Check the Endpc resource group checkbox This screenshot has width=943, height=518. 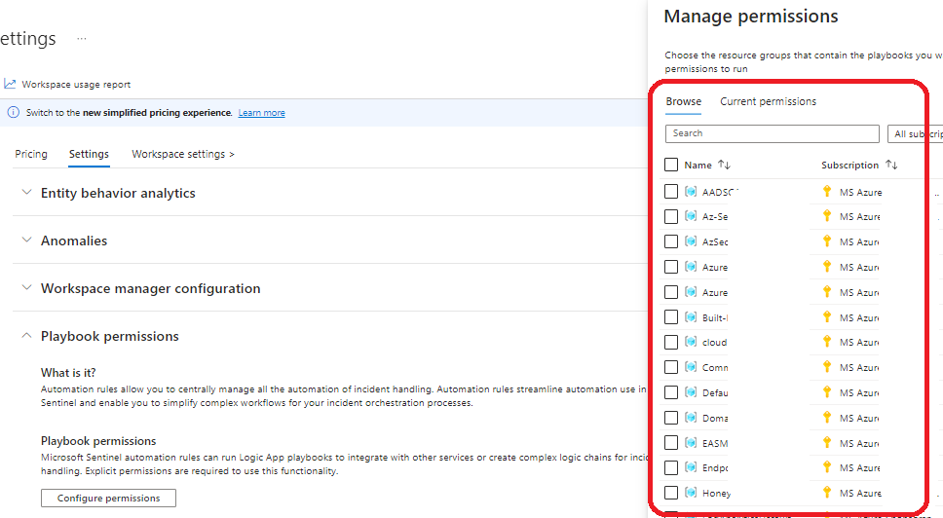tap(671, 467)
